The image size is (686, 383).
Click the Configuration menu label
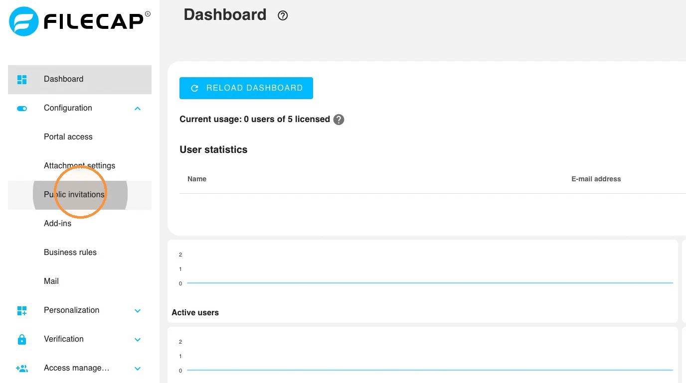point(68,108)
